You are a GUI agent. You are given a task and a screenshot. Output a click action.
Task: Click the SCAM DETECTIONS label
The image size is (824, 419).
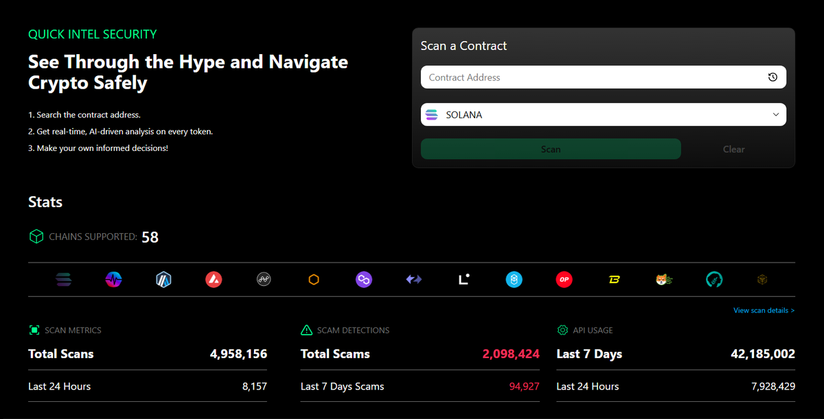[353, 331]
